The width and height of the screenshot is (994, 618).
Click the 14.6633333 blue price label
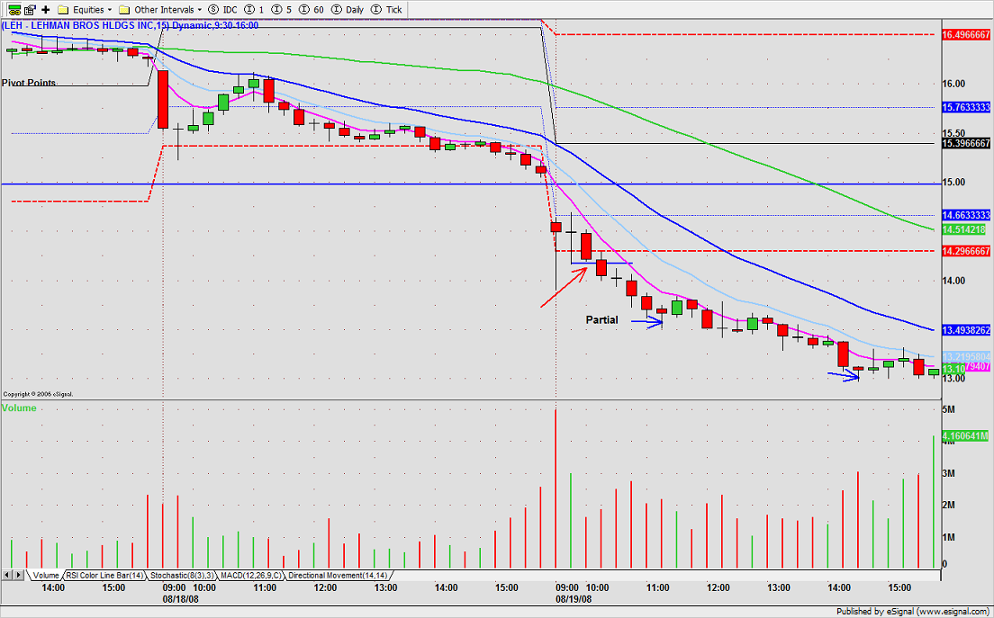point(966,215)
